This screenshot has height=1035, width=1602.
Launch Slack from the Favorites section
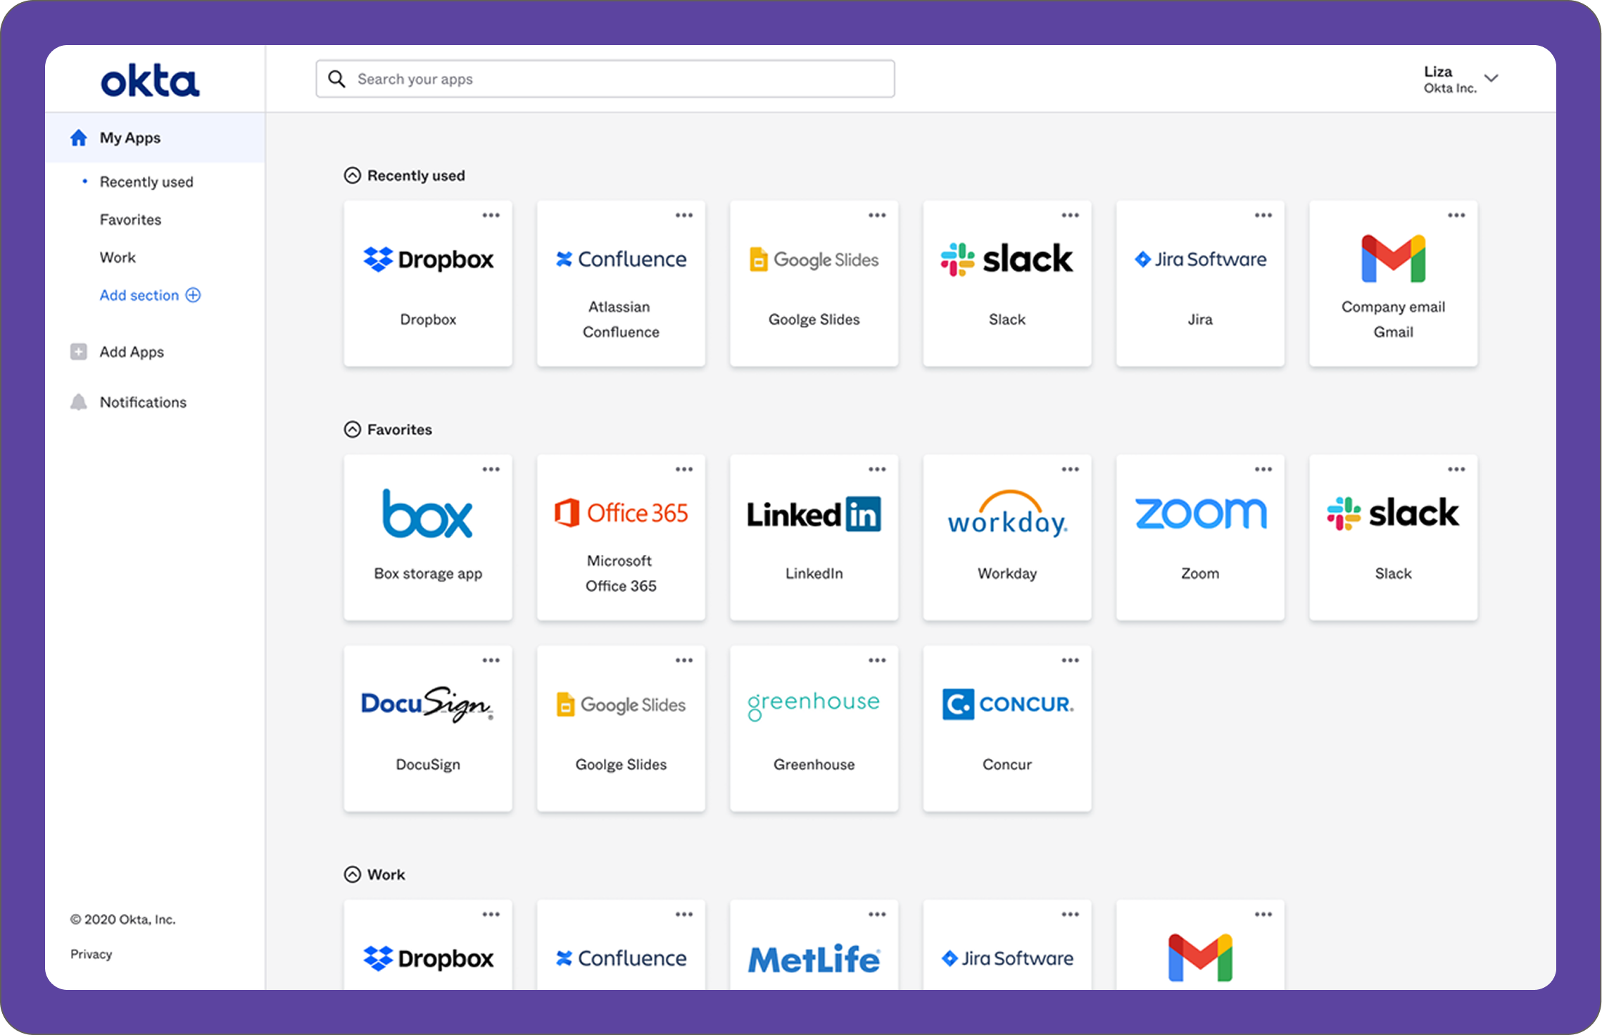pyautogui.click(x=1393, y=537)
